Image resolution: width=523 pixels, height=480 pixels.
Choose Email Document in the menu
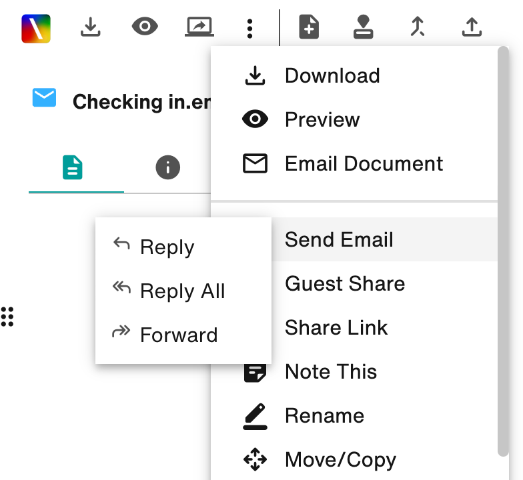point(354,163)
